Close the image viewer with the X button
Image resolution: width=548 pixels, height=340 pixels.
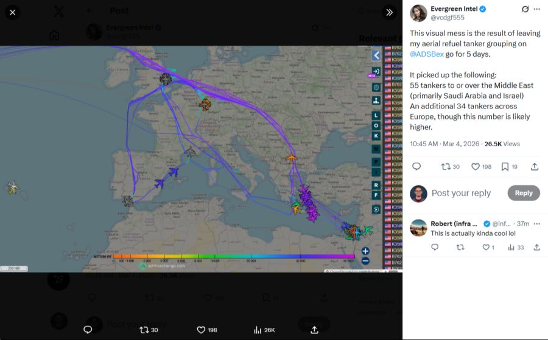tap(13, 12)
